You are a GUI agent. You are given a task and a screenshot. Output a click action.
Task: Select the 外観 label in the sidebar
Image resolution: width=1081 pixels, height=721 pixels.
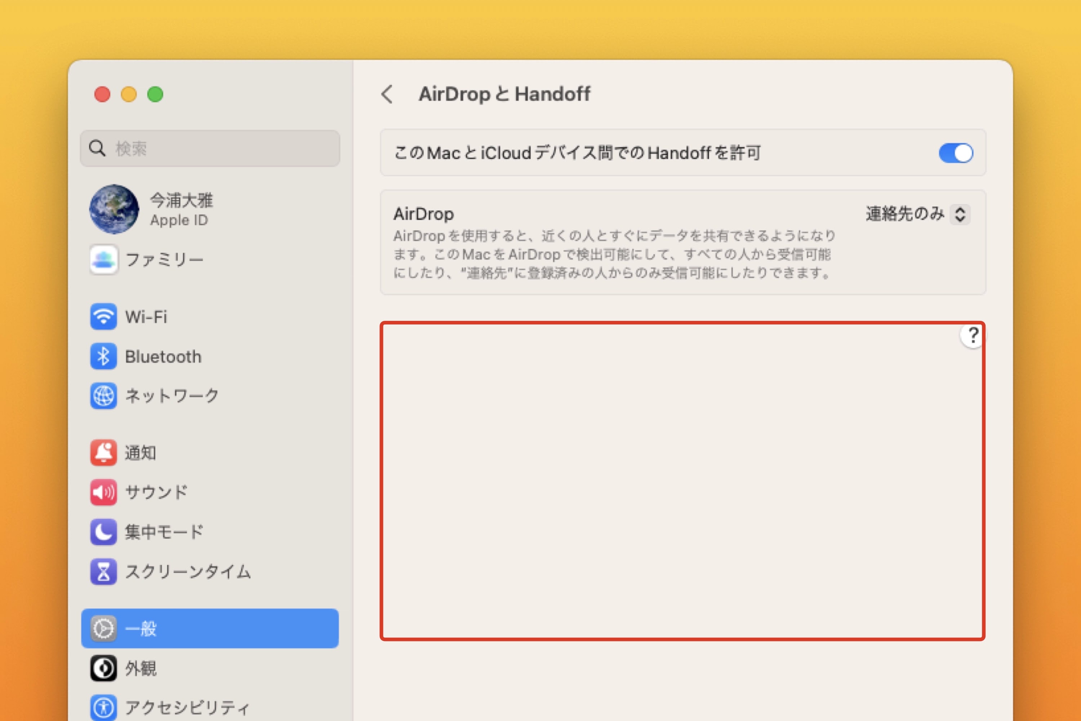click(141, 668)
